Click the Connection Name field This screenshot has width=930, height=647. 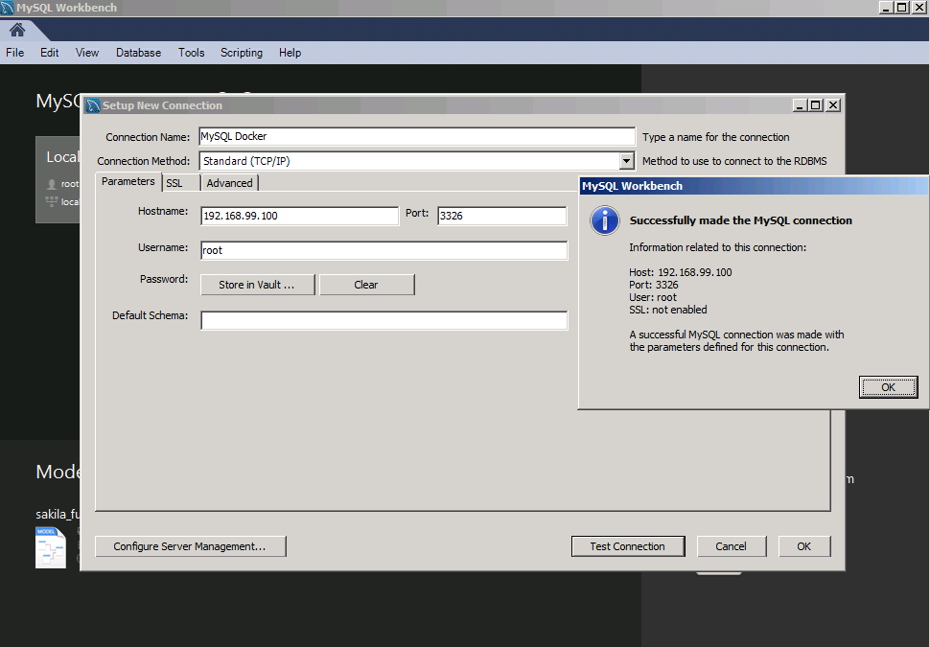pyautogui.click(x=417, y=136)
